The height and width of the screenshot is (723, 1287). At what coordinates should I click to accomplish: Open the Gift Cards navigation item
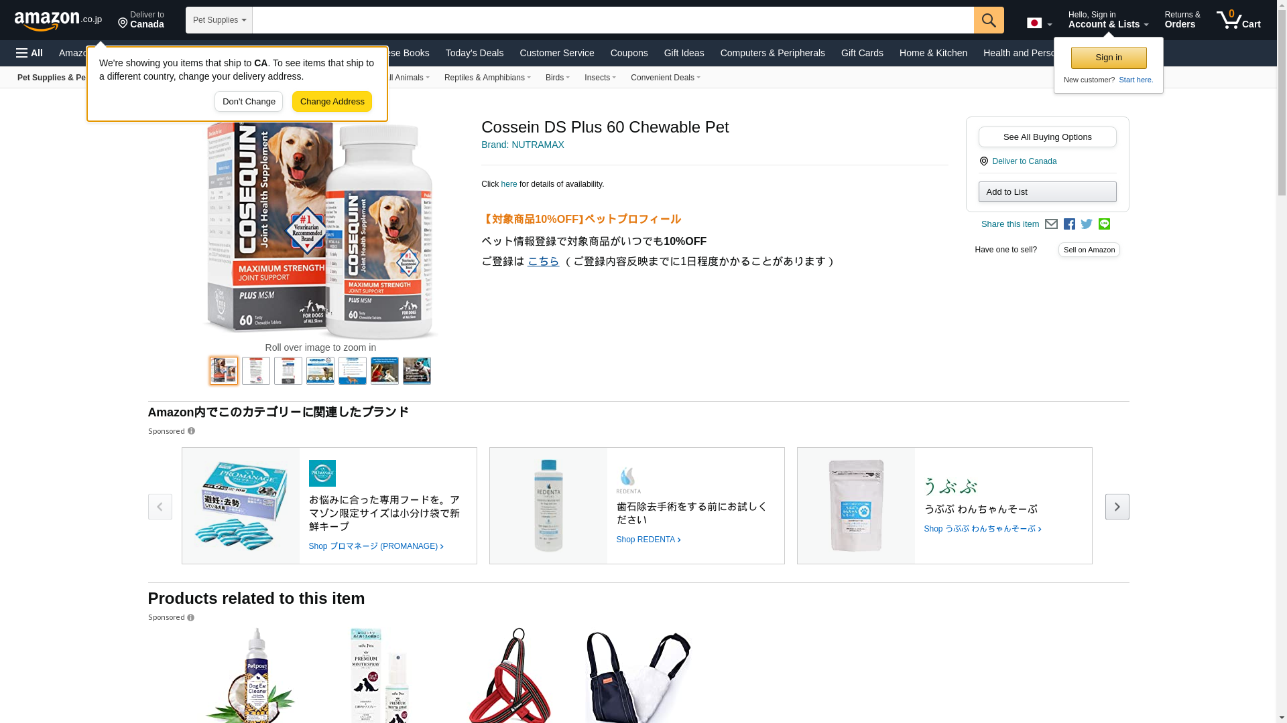[x=862, y=53]
